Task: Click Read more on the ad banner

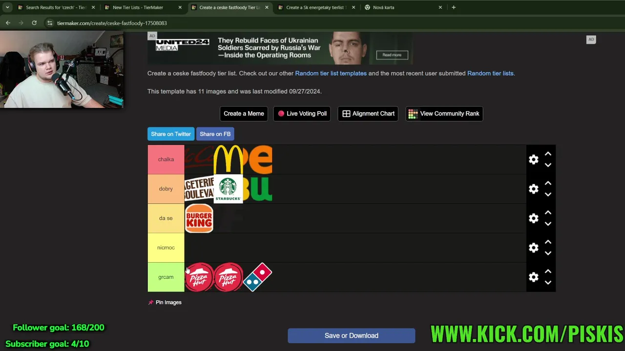Action: 392,55
